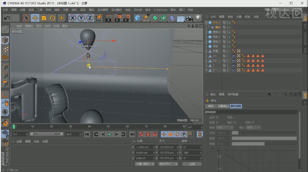Screen dimensions: 308x172
Task: Add a Camera object
Action: [190, 18]
